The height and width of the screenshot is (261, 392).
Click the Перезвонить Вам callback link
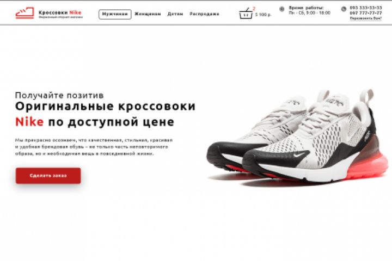pos(366,18)
